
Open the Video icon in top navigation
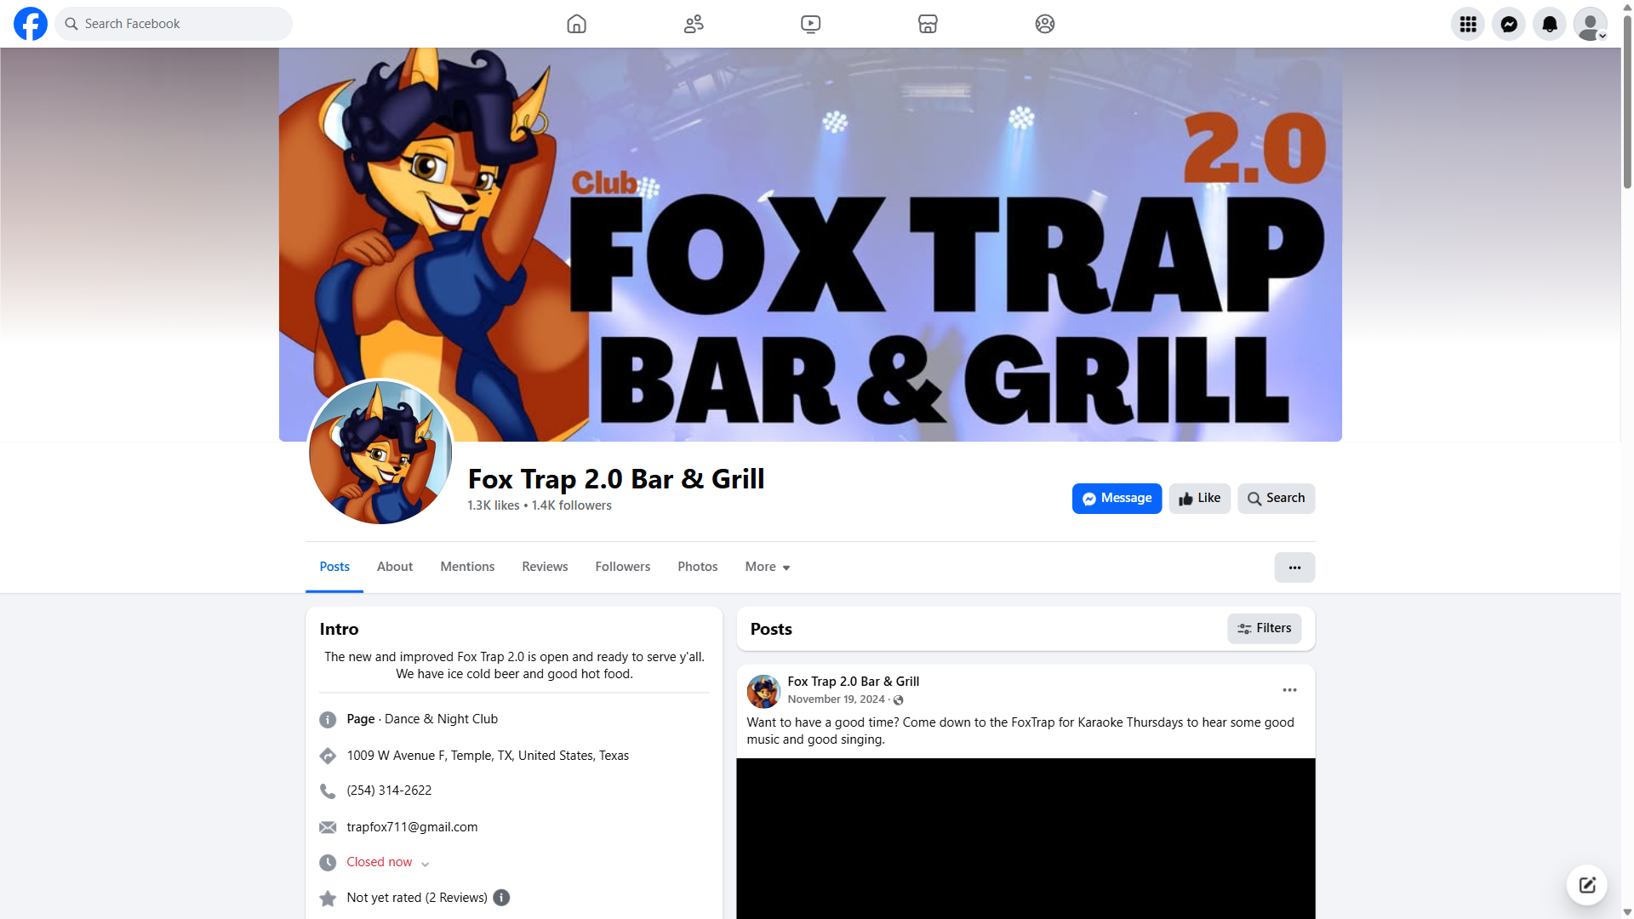(x=810, y=24)
